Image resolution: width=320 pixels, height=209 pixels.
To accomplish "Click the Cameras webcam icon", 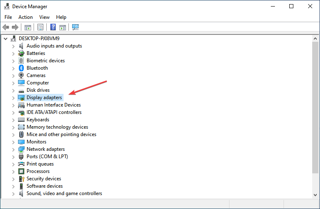I will pos(21,75).
